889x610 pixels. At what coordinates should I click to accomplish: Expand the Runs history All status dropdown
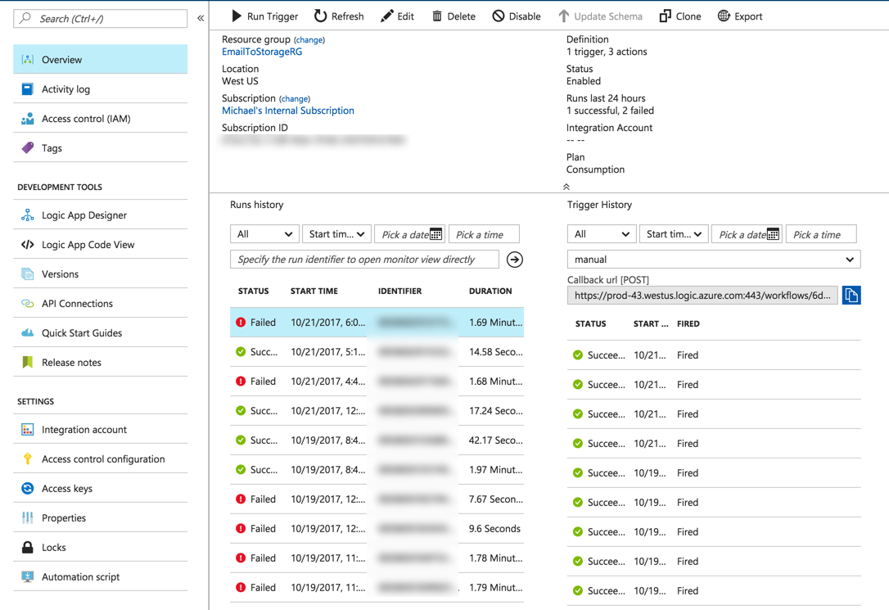tap(264, 234)
